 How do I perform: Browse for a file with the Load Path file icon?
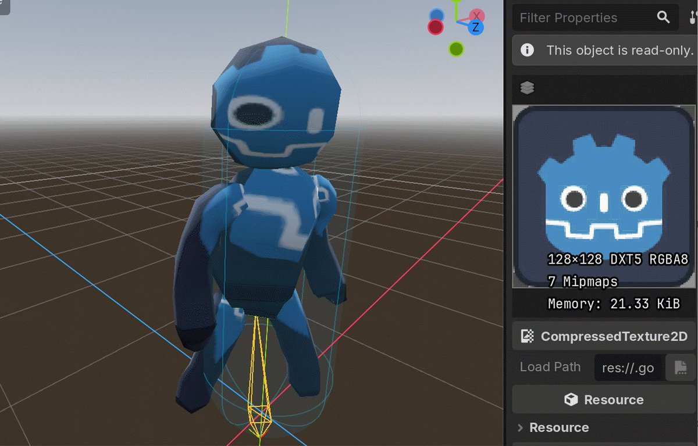tap(680, 367)
